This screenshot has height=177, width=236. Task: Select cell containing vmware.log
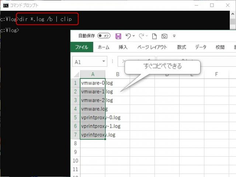click(x=93, y=109)
